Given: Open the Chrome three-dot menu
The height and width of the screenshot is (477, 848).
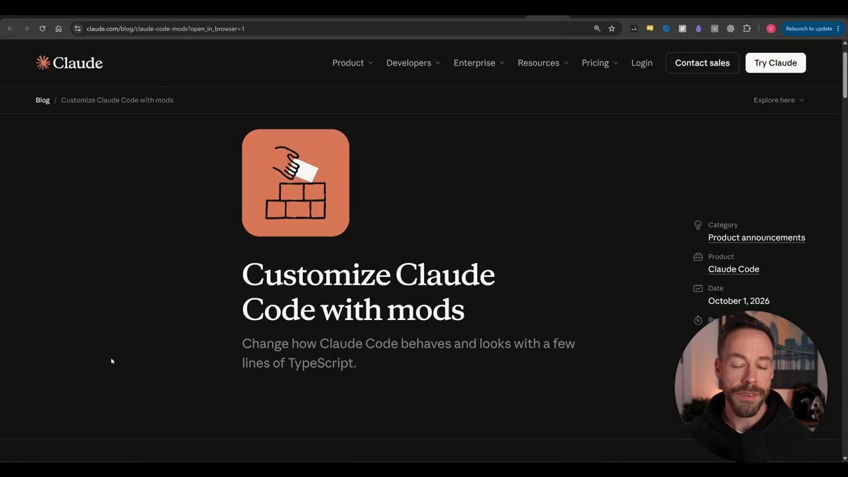Looking at the screenshot, I should [x=838, y=28].
